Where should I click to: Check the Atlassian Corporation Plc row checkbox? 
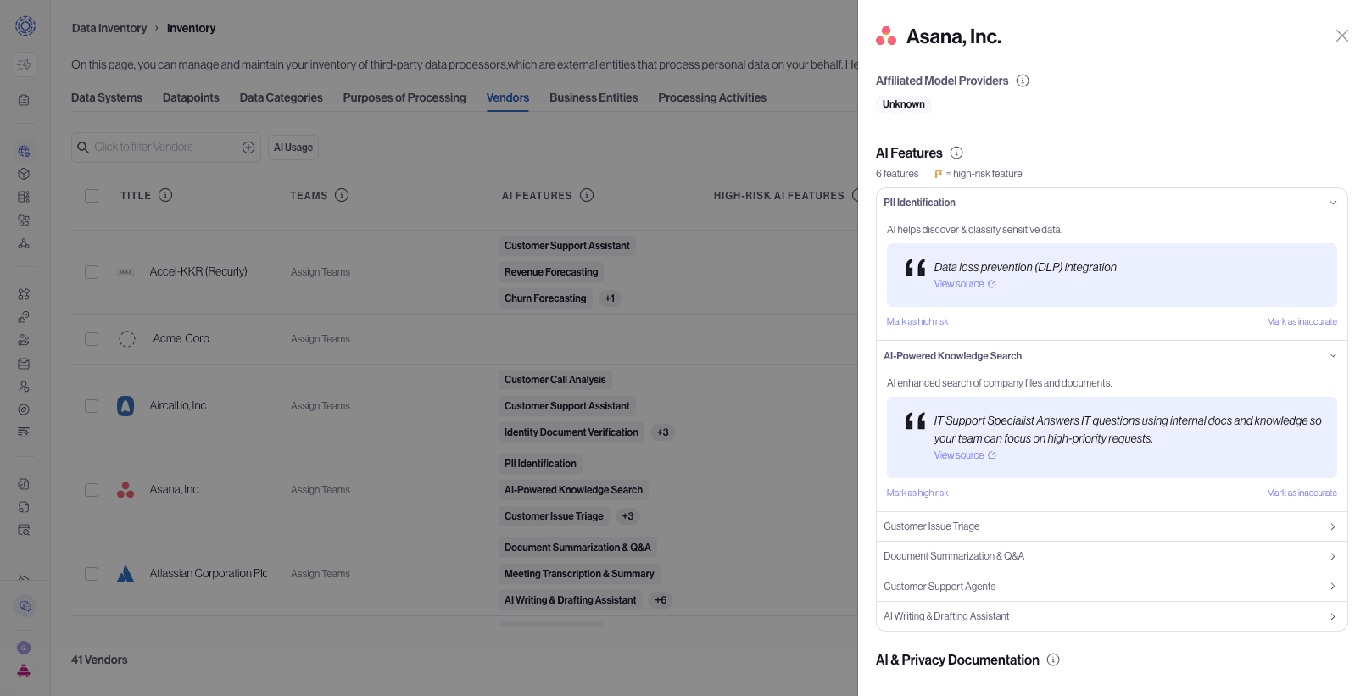pyautogui.click(x=92, y=574)
